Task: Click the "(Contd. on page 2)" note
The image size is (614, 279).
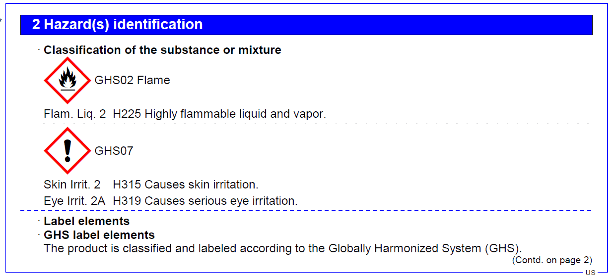Action: (552, 260)
